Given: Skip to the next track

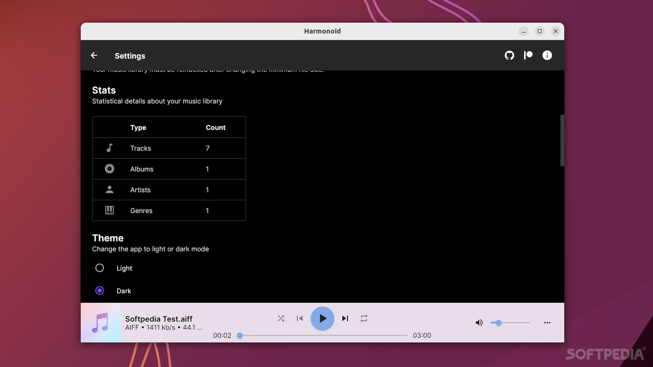Looking at the screenshot, I should (x=345, y=318).
